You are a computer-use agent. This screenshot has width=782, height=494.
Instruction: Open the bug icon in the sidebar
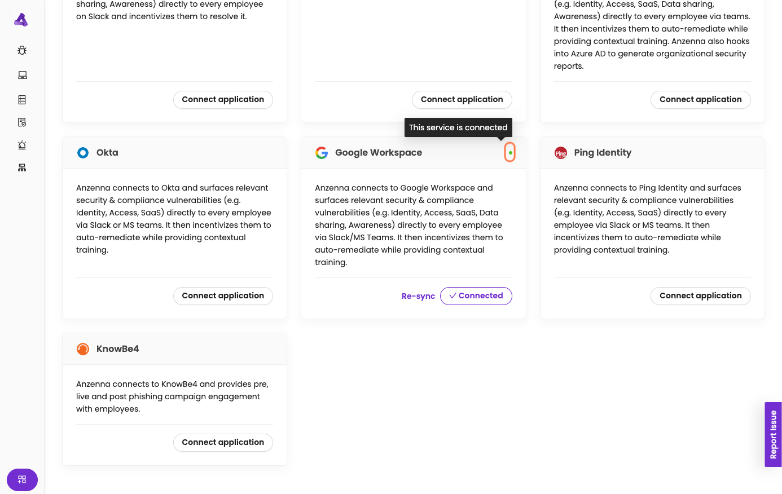point(22,50)
